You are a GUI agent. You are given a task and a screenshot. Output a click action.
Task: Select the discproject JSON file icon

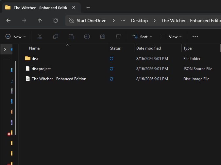click(28, 68)
